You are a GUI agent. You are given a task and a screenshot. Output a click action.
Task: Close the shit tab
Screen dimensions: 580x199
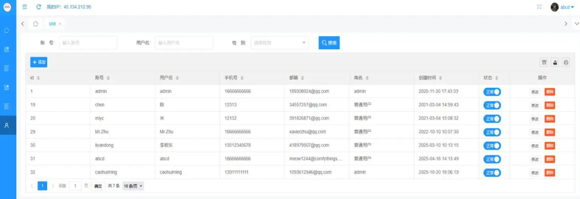point(60,24)
